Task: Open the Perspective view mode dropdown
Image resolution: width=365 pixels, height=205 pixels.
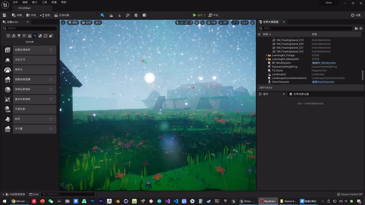Action: point(73,22)
